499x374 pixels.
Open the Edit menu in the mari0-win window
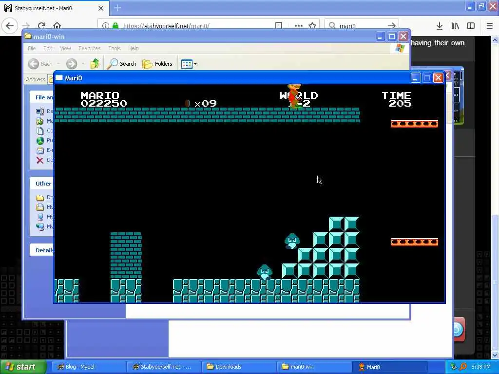click(x=48, y=48)
